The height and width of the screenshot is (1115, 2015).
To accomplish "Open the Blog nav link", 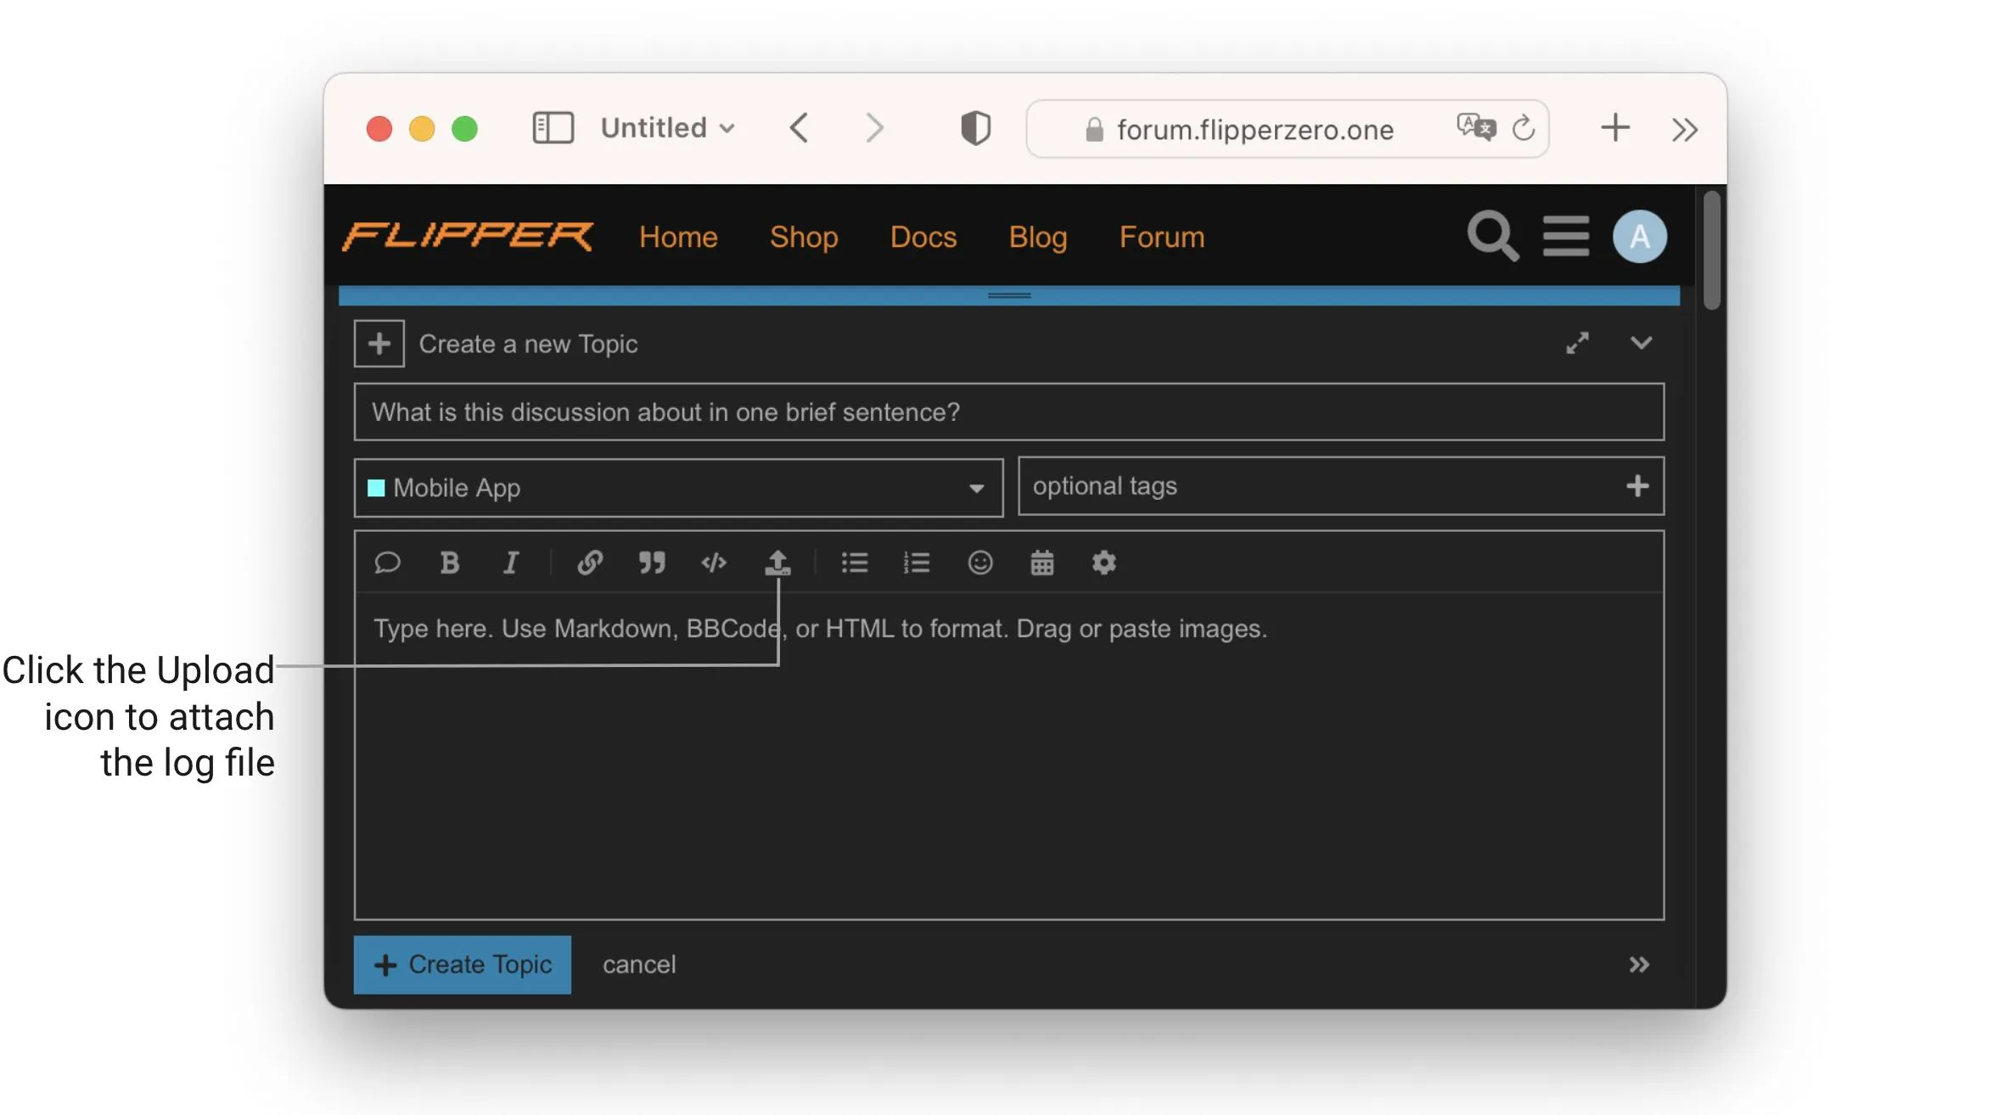I will click(x=1038, y=237).
